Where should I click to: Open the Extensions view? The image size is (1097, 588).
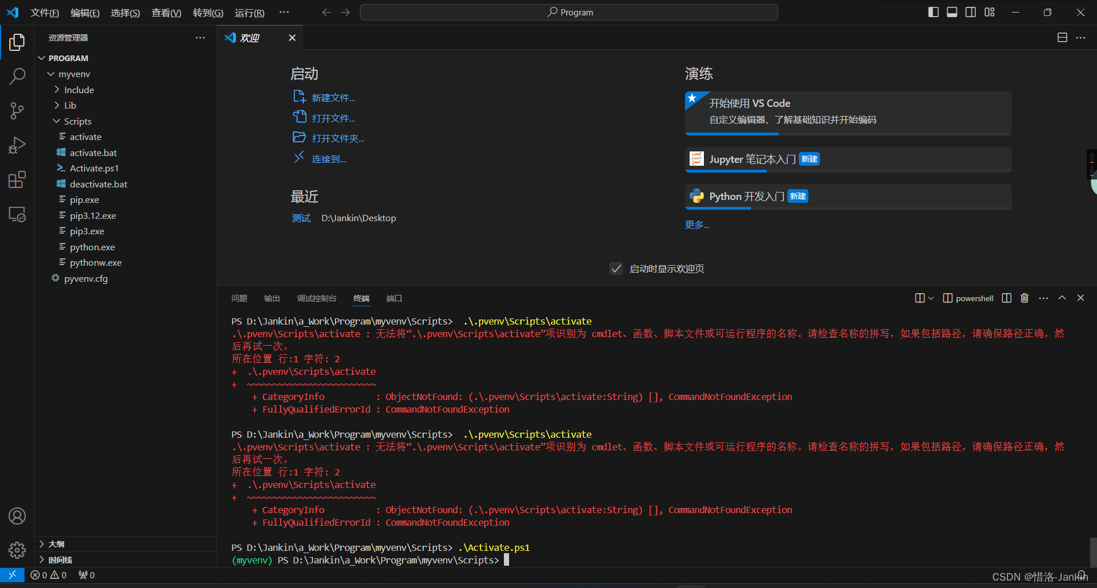[x=17, y=180]
